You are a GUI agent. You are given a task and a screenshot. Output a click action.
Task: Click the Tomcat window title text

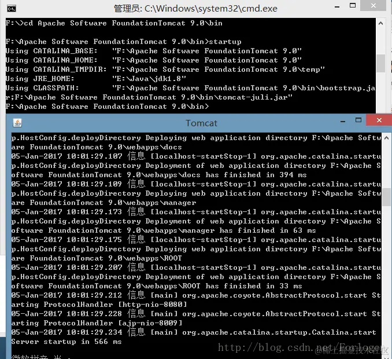pos(201,123)
